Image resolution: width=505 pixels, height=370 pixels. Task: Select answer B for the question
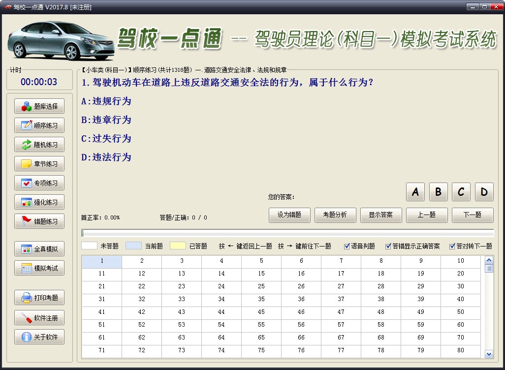click(x=438, y=192)
